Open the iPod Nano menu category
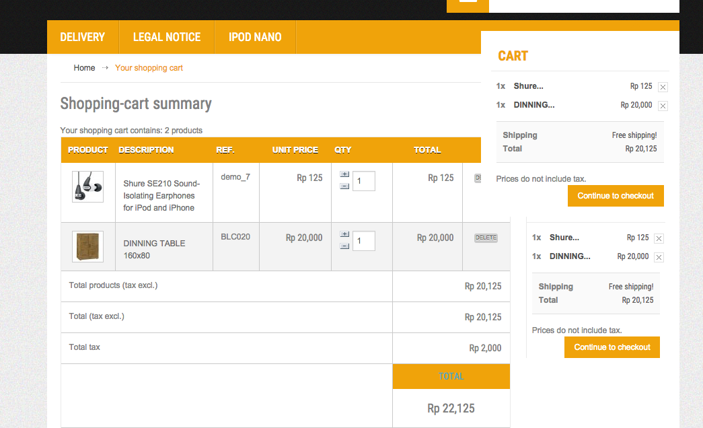703x428 pixels. click(x=255, y=37)
